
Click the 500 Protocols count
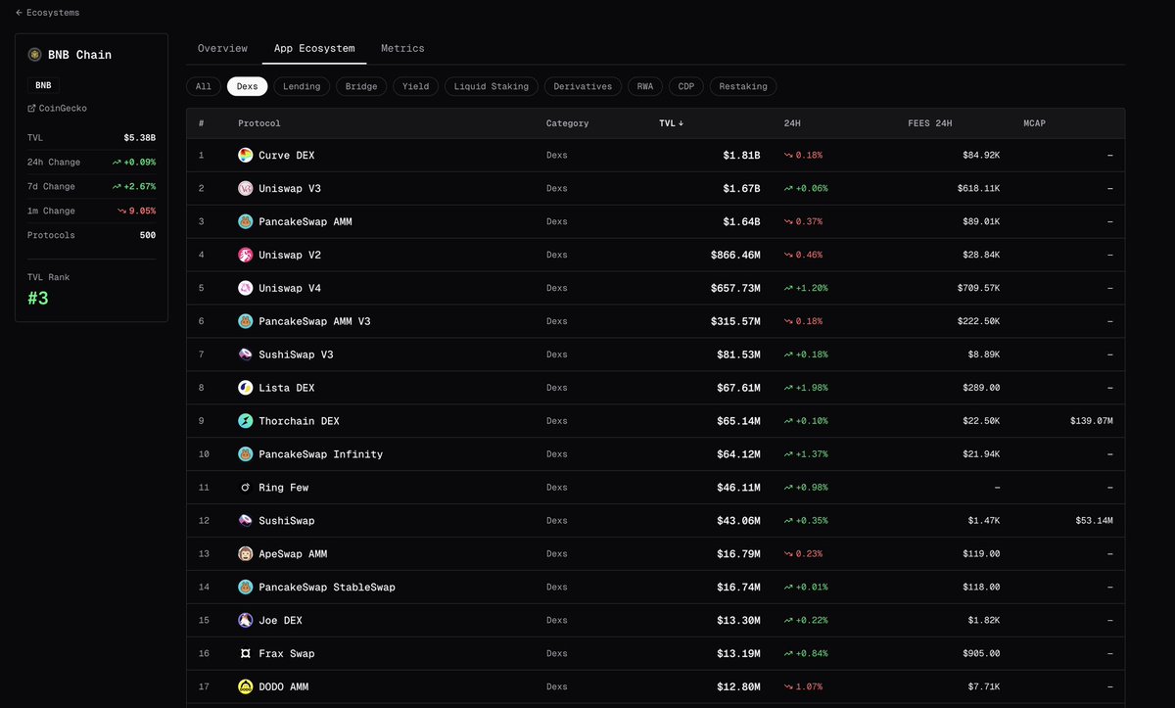[x=147, y=236]
